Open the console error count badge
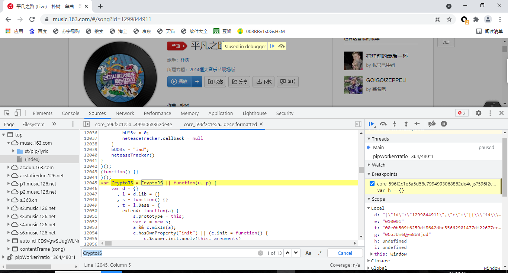Image resolution: width=508 pixels, height=273 pixels. pos(462,113)
